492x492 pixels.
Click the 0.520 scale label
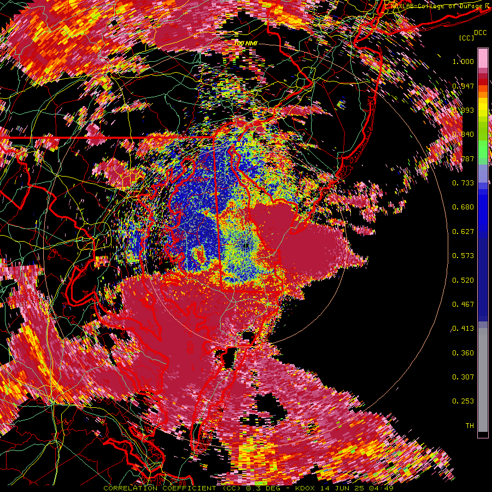point(463,280)
